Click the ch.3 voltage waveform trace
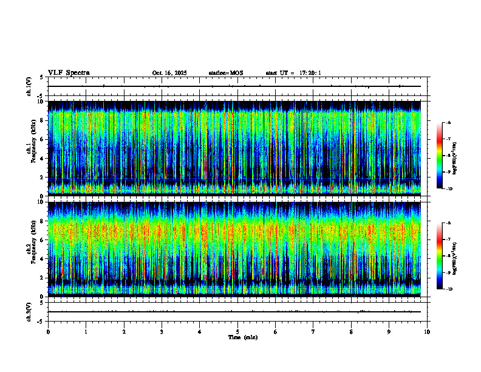This screenshot has height=372, width=481. [234, 312]
